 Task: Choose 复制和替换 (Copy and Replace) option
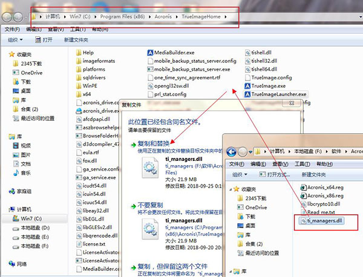(154, 144)
